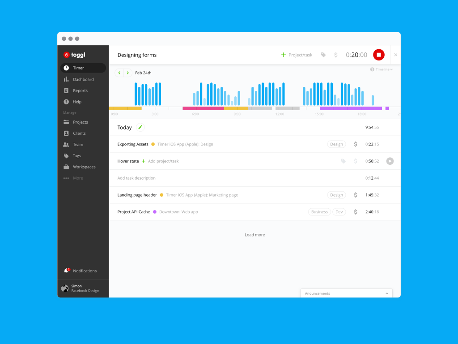The width and height of the screenshot is (458, 344).
Task: Toggle billable on Project API Cache entry
Action: [x=356, y=212]
